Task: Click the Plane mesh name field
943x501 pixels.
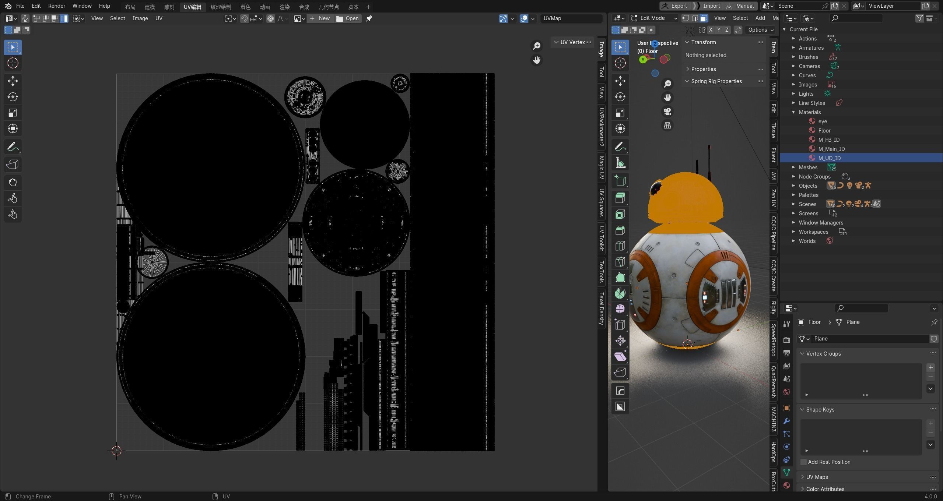Action: [870, 339]
